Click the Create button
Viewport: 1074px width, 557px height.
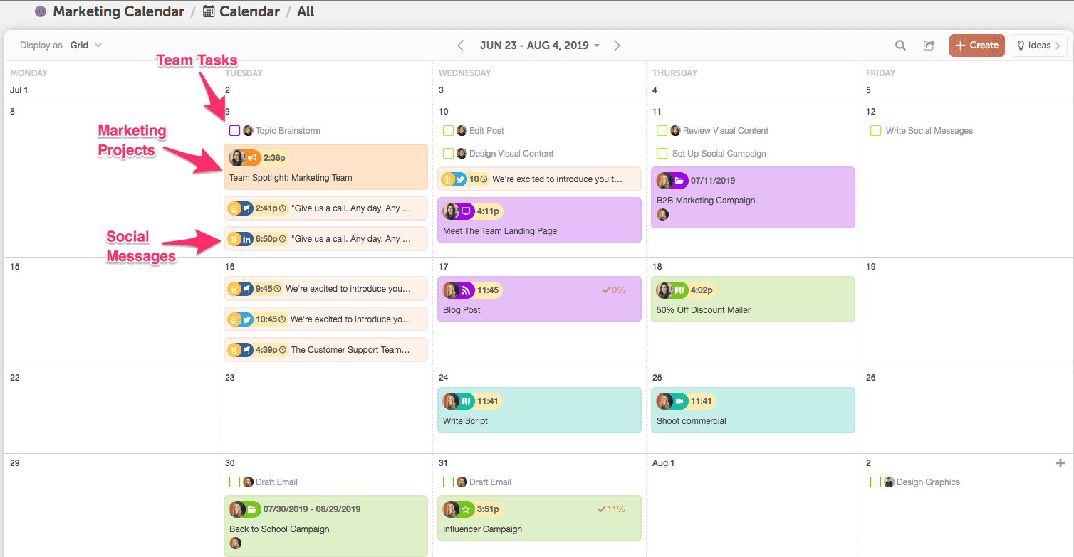click(x=976, y=46)
